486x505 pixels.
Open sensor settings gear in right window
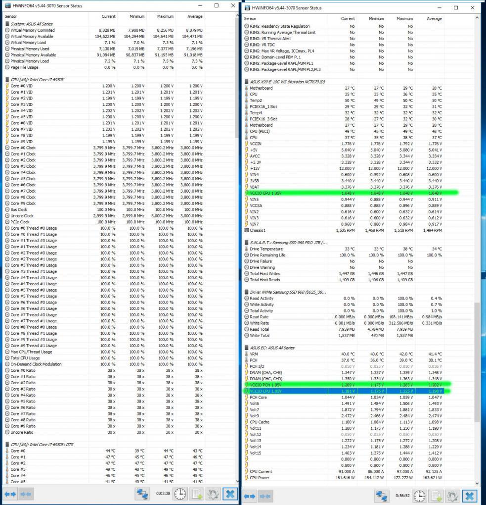pos(452,496)
